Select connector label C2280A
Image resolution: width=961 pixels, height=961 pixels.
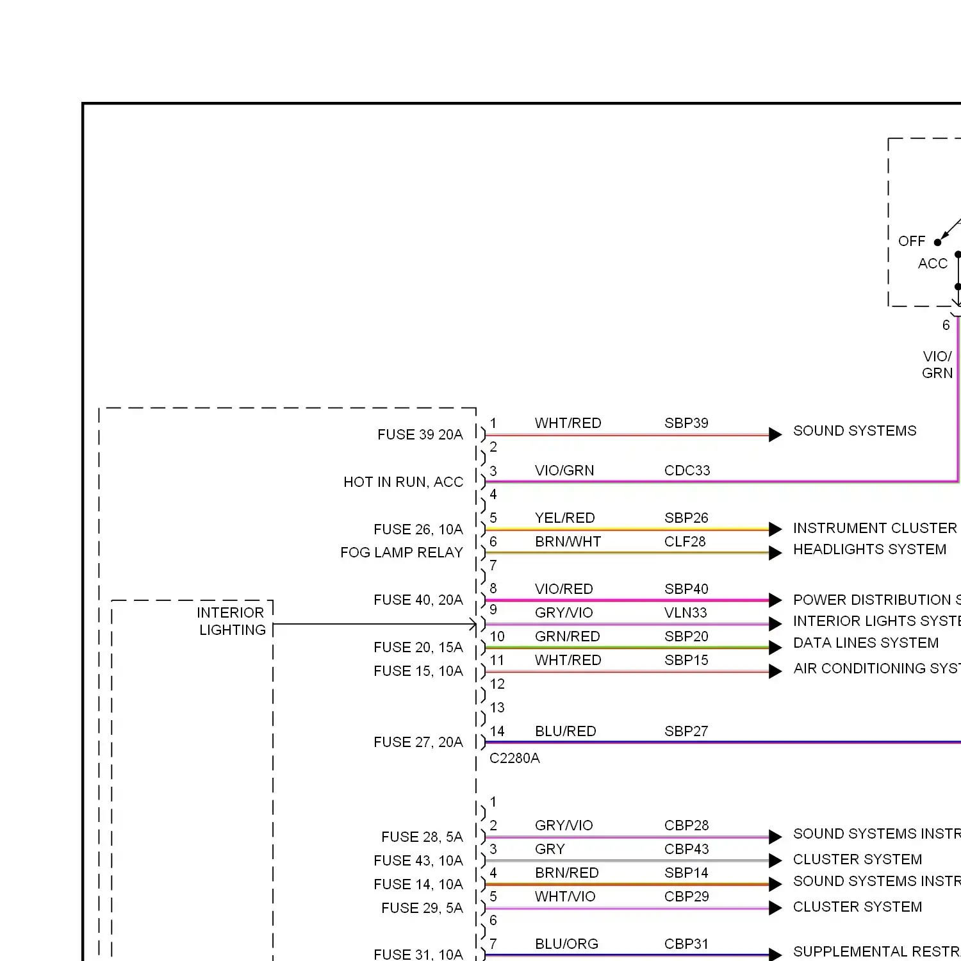(514, 758)
